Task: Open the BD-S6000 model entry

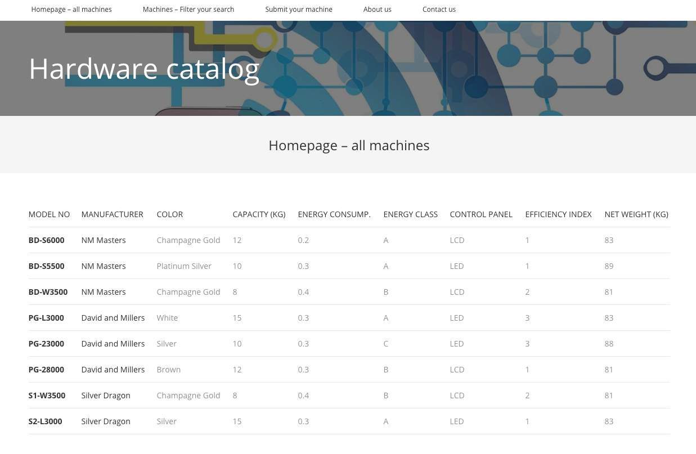Action: 46,240
